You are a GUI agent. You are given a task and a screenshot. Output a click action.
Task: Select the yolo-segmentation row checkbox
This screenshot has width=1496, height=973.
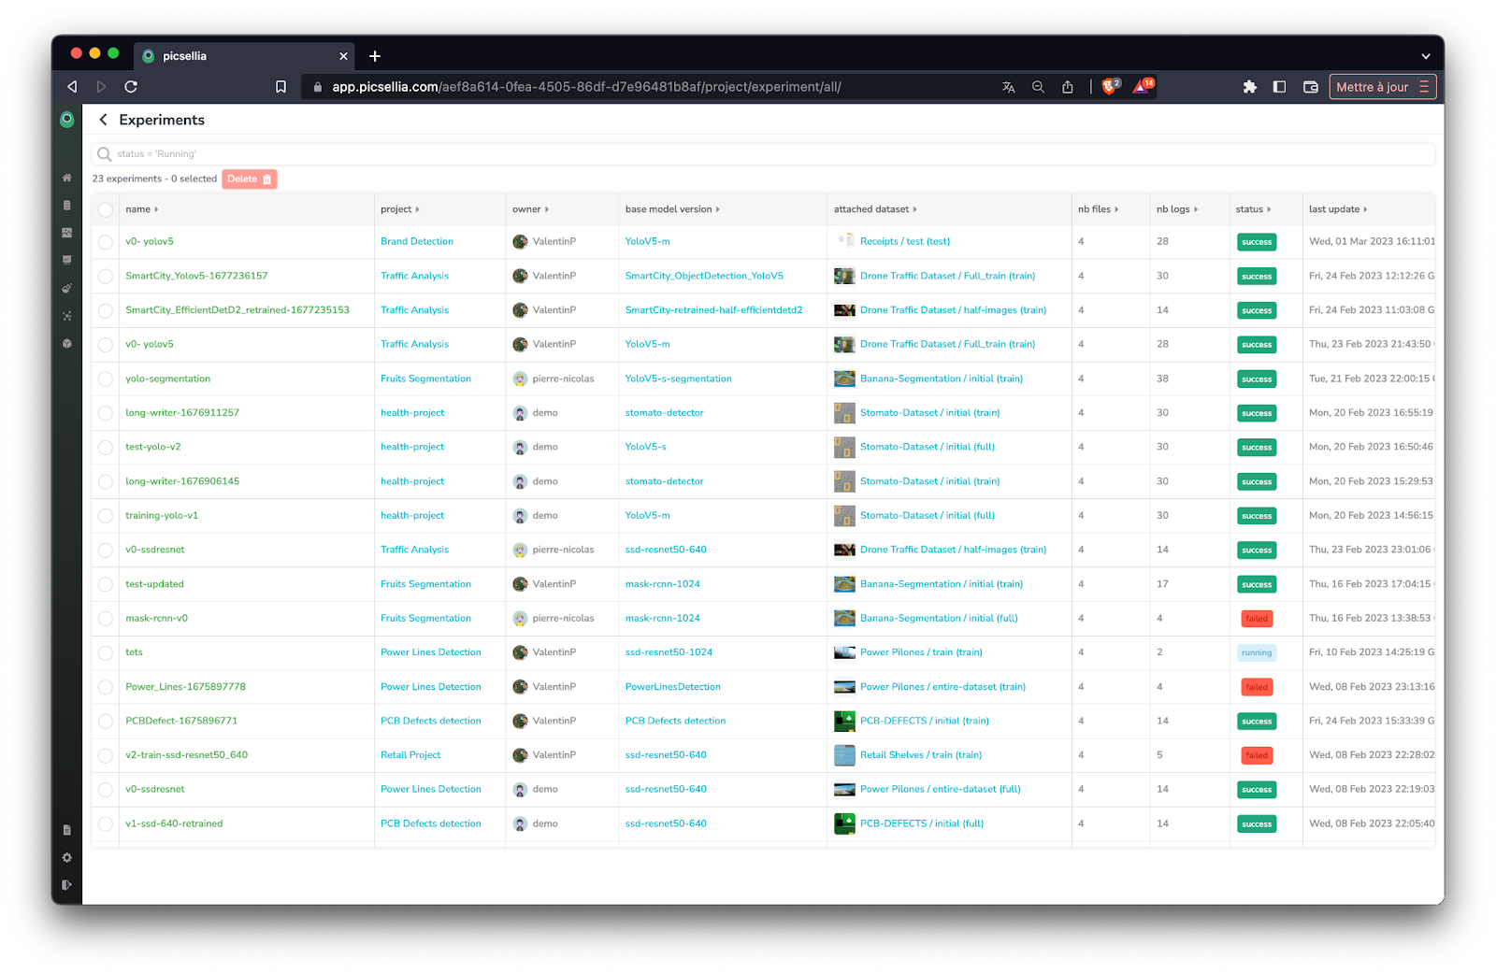coord(106,379)
